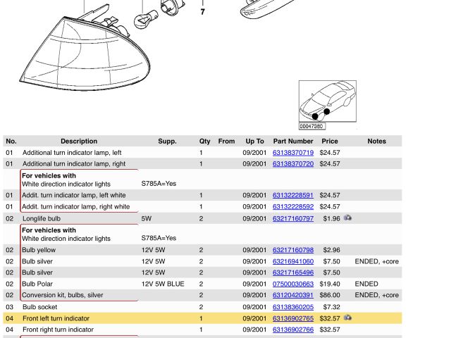Follow the 63132228591 part link
451x338 pixels.
pos(292,195)
